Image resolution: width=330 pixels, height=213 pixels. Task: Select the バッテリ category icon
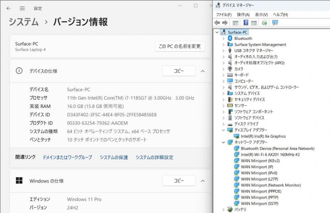[x=230, y=209]
